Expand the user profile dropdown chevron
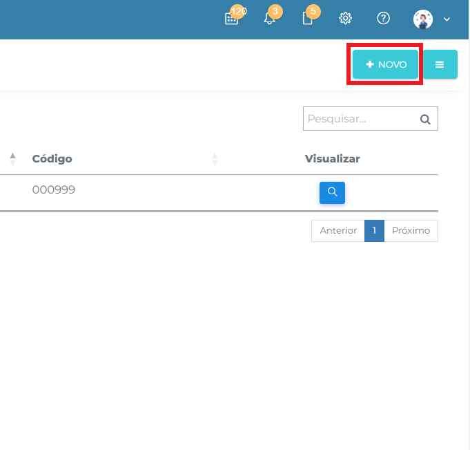The image size is (470, 450). coord(447,19)
